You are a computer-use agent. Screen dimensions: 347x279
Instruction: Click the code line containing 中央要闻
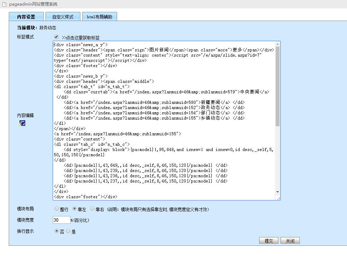point(167,92)
